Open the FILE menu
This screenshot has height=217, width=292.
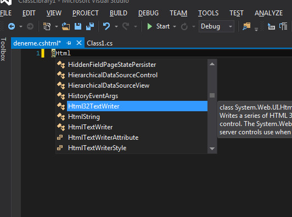coord(6,13)
